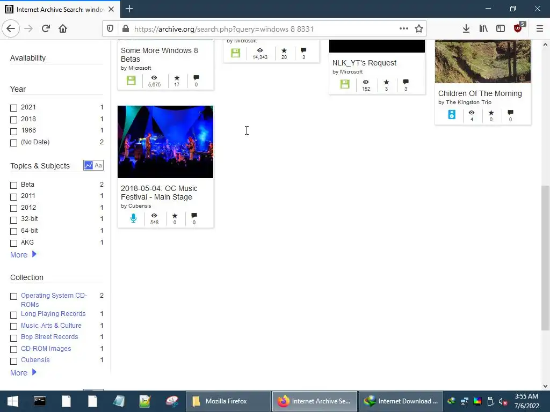This screenshot has width=550, height=412.
Task: Open tracking protection shield icon
Action: pos(110,29)
